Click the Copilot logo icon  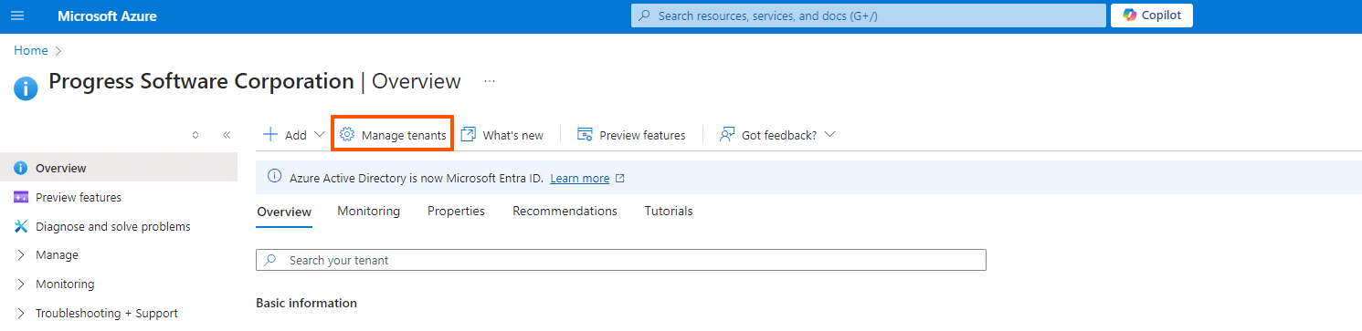click(x=1130, y=16)
